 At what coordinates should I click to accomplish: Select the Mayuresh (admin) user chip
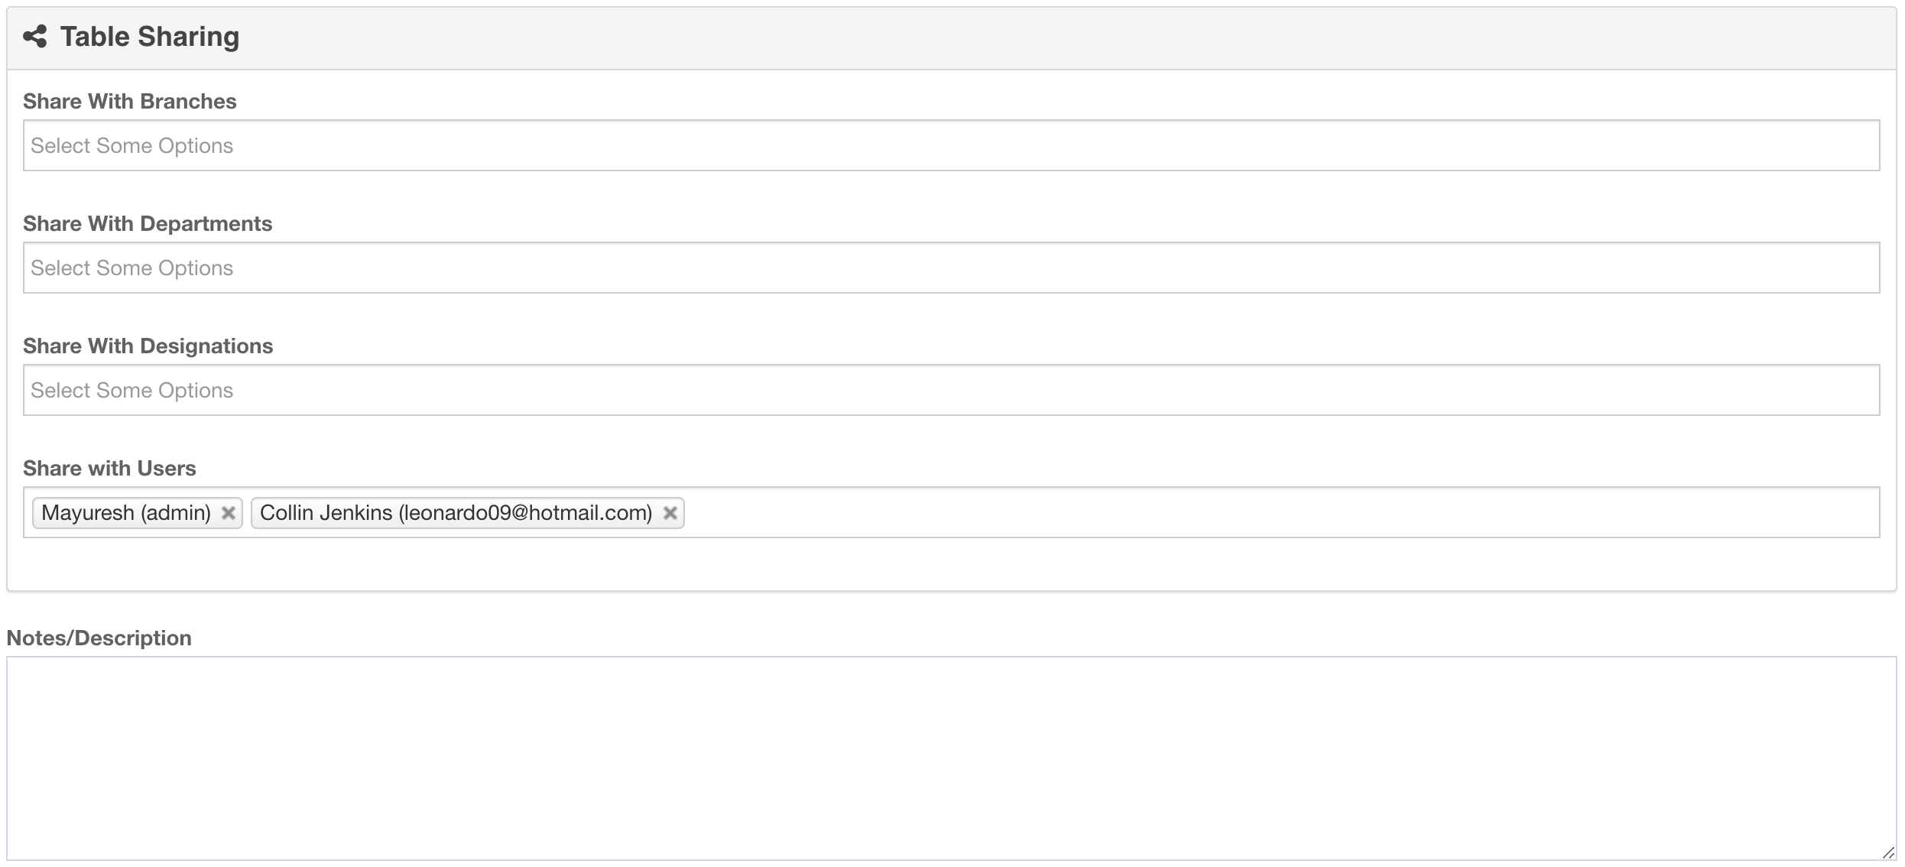(126, 513)
